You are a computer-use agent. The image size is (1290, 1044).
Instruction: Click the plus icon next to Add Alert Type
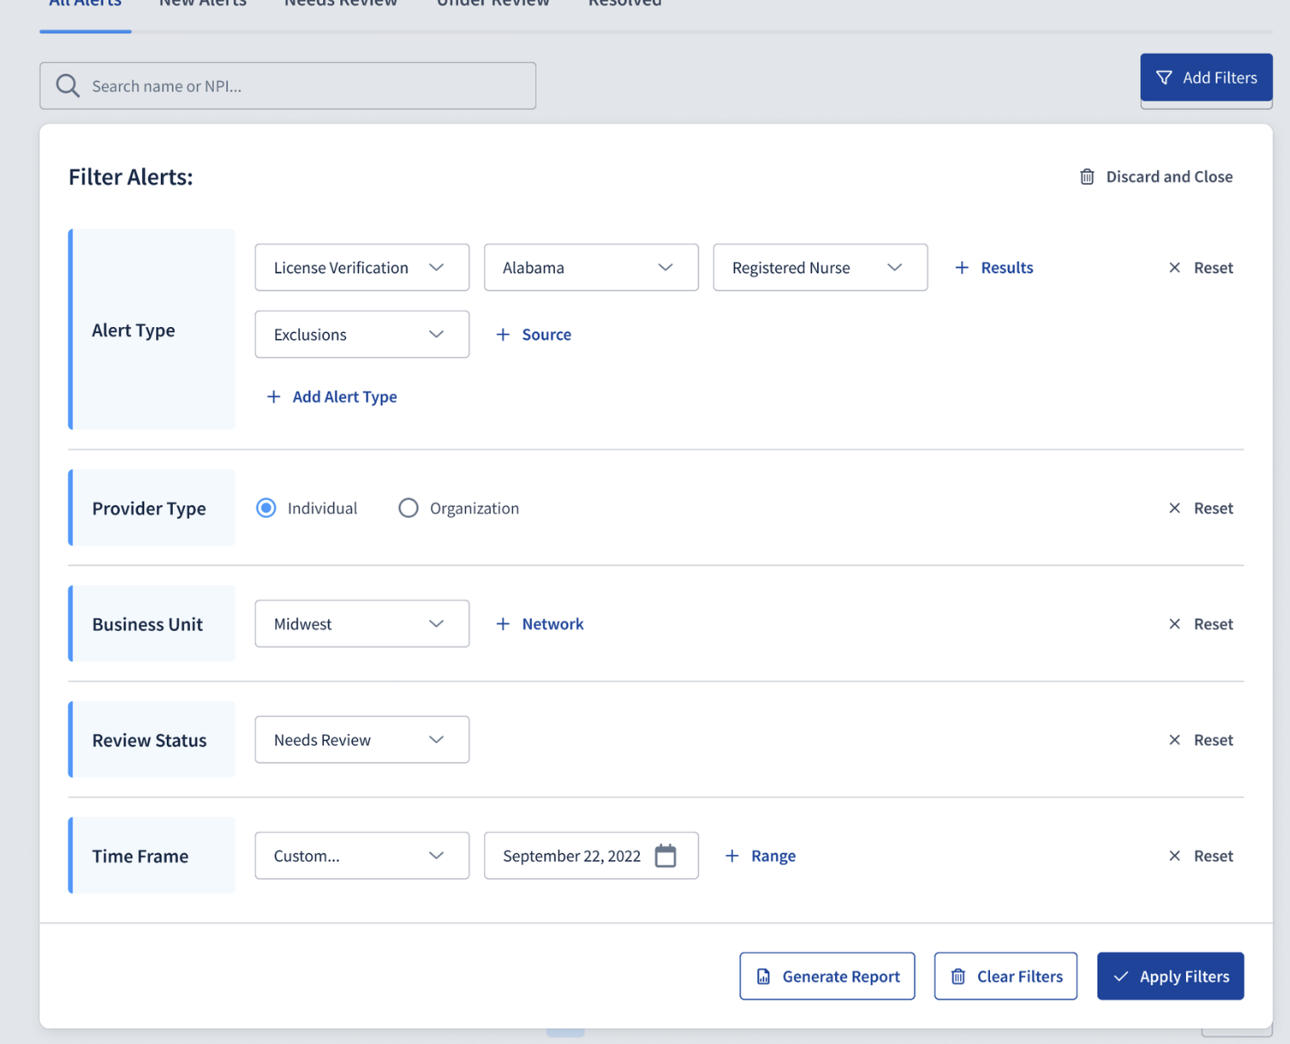tap(274, 397)
